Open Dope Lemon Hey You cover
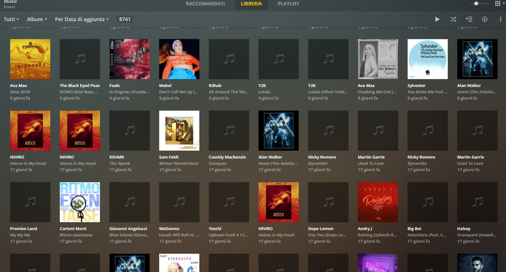Screen dimensions: 506x272 pos(328,202)
